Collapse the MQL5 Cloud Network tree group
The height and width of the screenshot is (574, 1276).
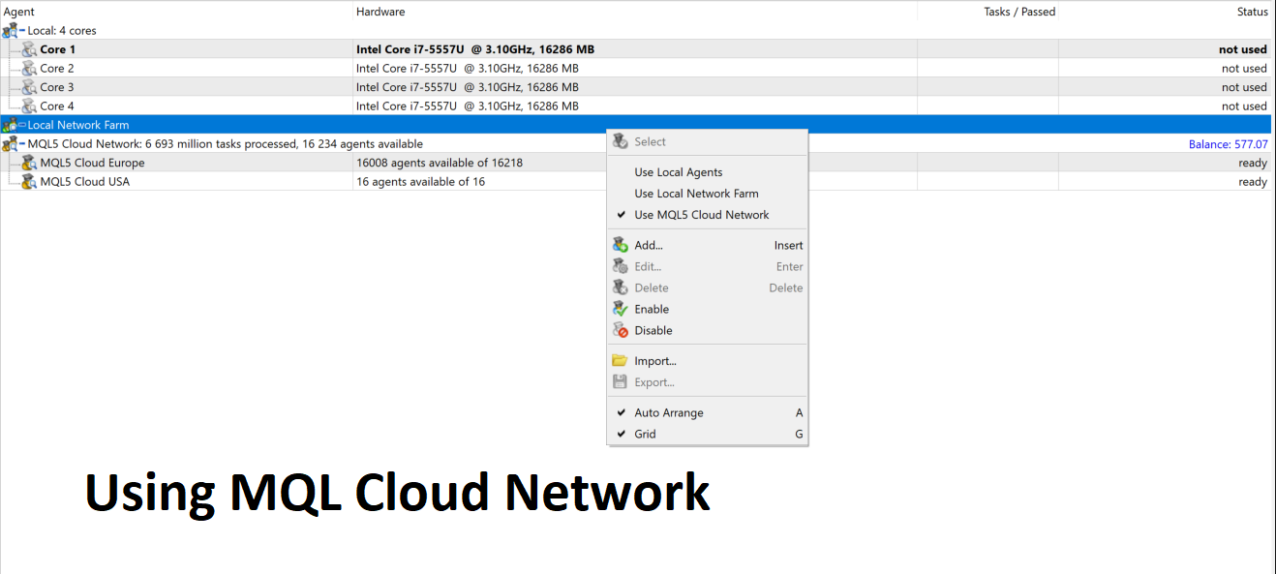[x=22, y=144]
